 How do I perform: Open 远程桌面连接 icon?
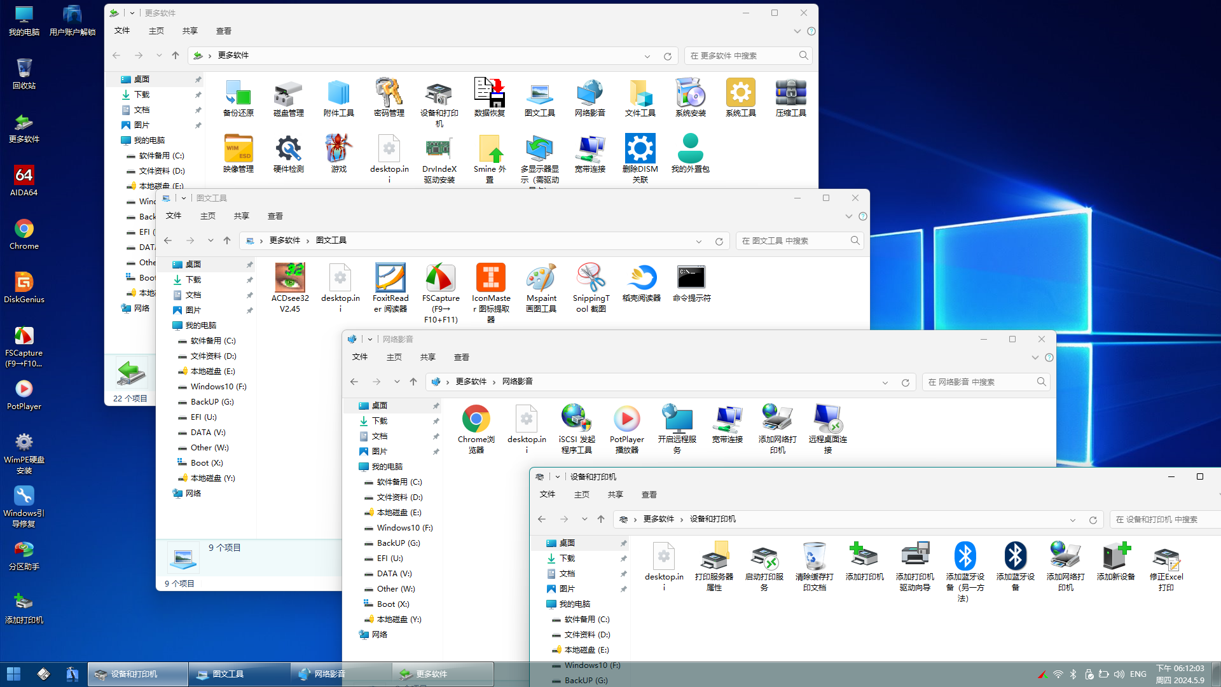pyautogui.click(x=827, y=429)
